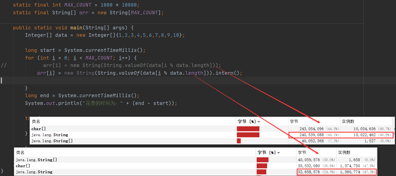
Task: Select java.lang.String[] row with 40,052,368 bytes
Action: 212,141
